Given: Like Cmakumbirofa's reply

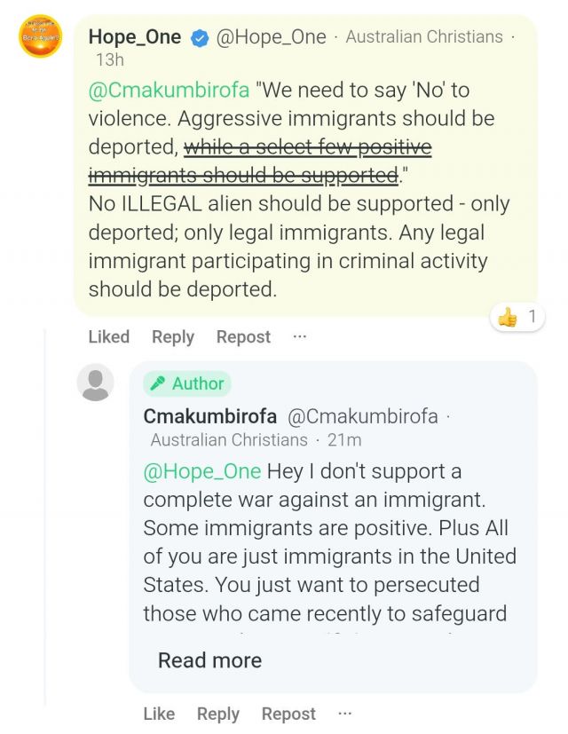Looking at the screenshot, I should (x=159, y=714).
